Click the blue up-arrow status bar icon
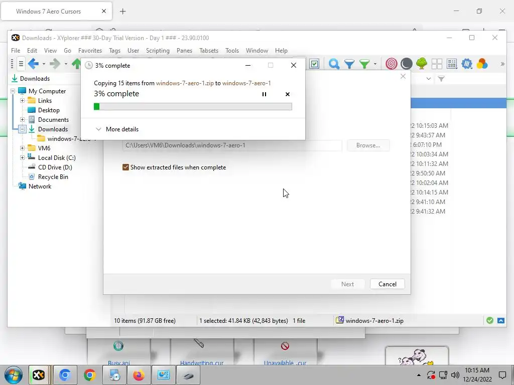The width and height of the screenshot is (514, 385). pyautogui.click(x=501, y=320)
